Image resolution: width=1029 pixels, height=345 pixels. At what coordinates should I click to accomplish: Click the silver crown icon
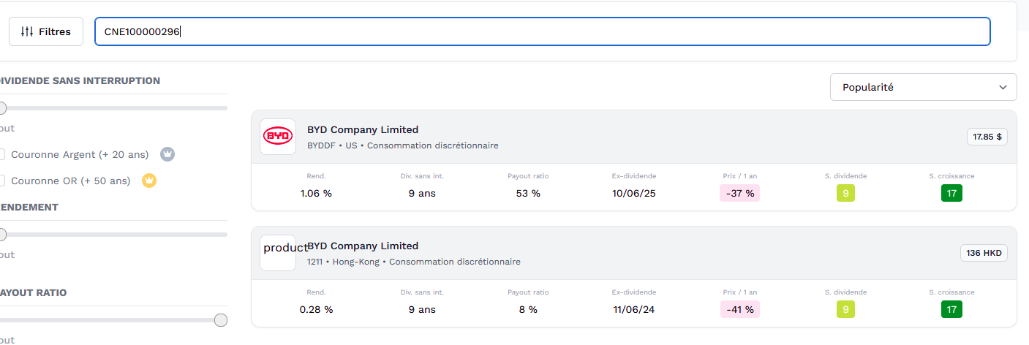pos(167,154)
